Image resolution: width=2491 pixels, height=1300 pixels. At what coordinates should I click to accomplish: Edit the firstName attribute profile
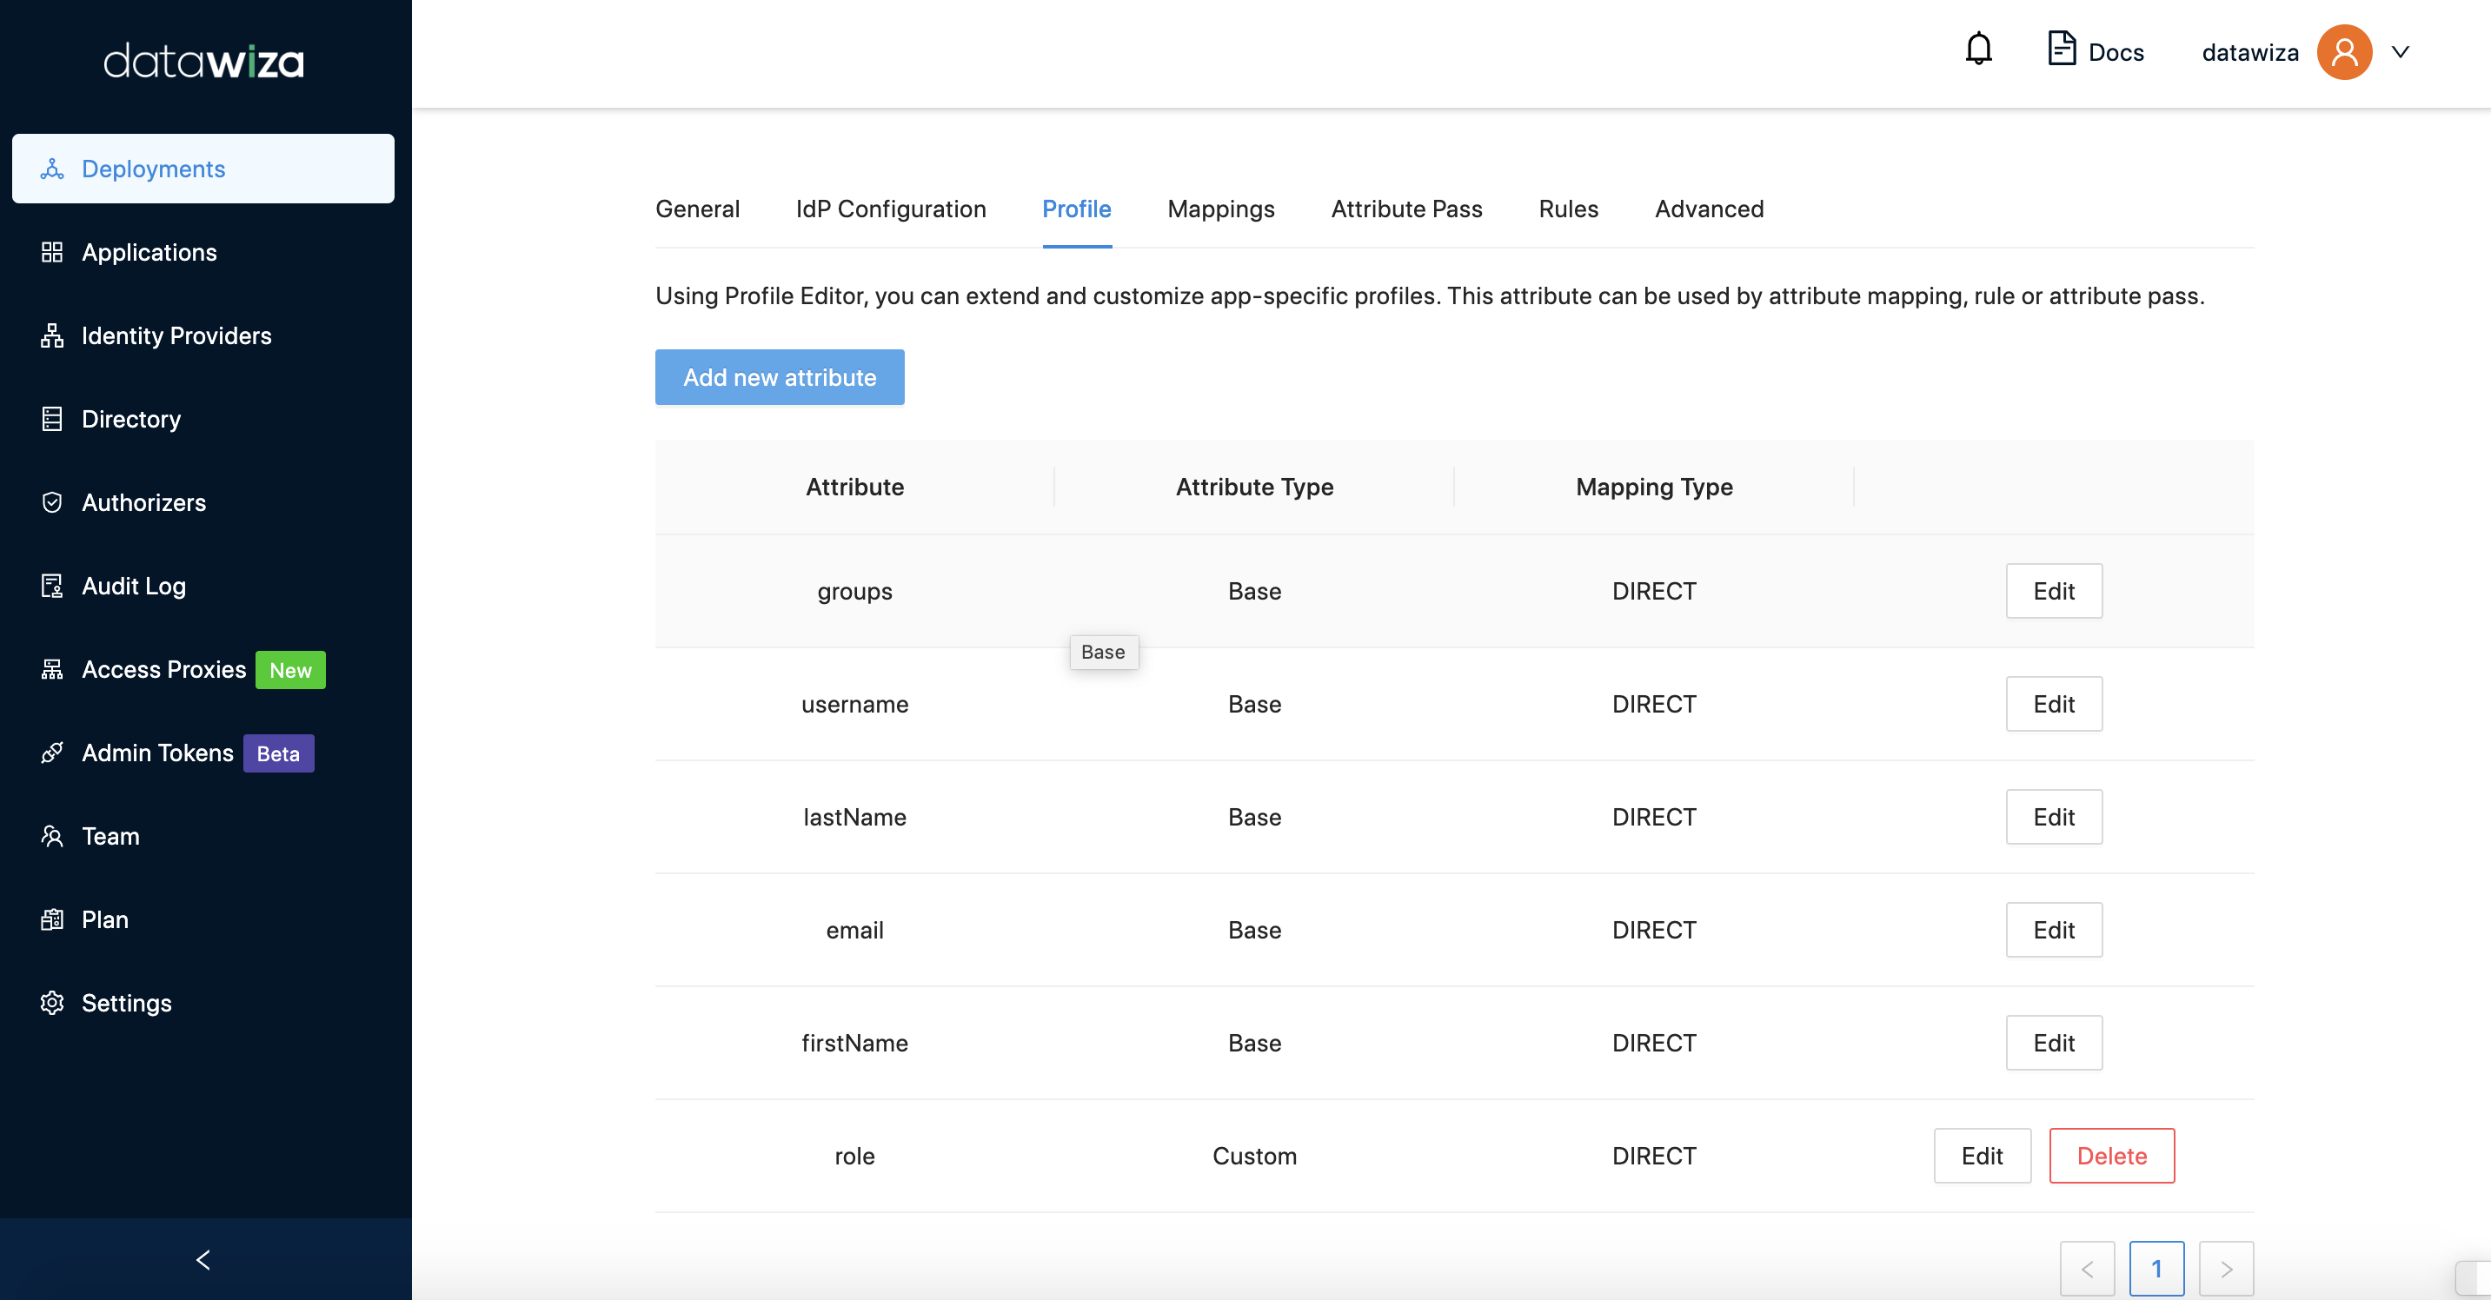click(x=2053, y=1041)
